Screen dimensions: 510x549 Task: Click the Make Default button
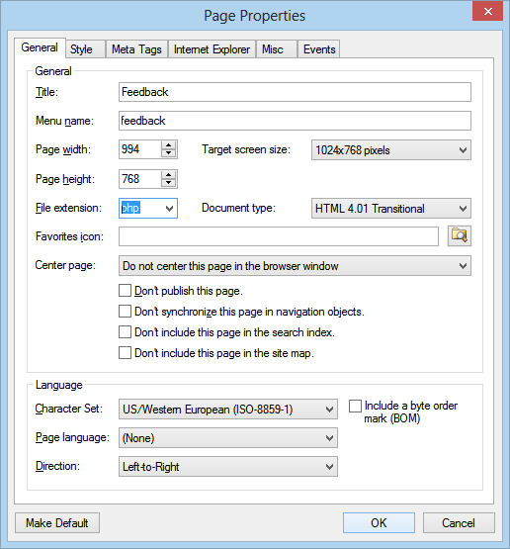click(57, 523)
